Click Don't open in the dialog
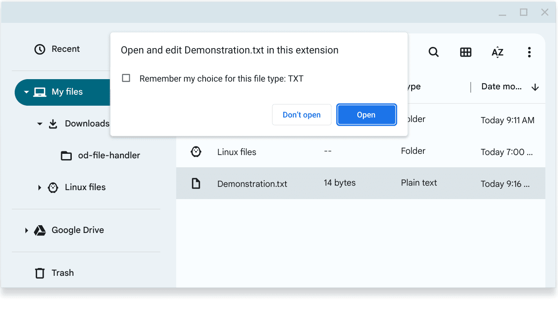Viewport: 558px width, 317px height. (x=301, y=115)
